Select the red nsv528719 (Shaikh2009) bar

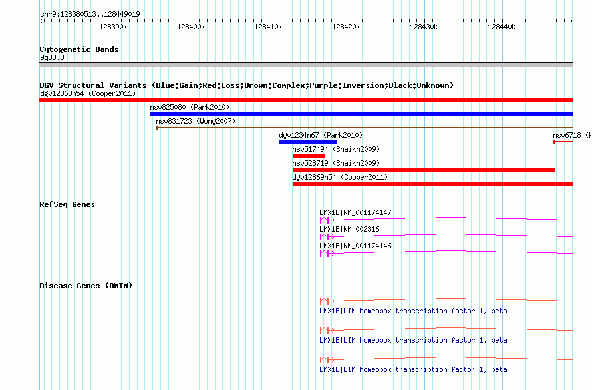click(424, 170)
